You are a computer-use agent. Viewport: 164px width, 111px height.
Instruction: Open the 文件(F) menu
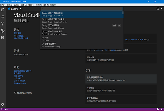(x=3, y=5)
